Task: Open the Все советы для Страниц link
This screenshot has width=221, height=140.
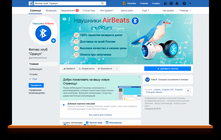Action: click(100, 115)
